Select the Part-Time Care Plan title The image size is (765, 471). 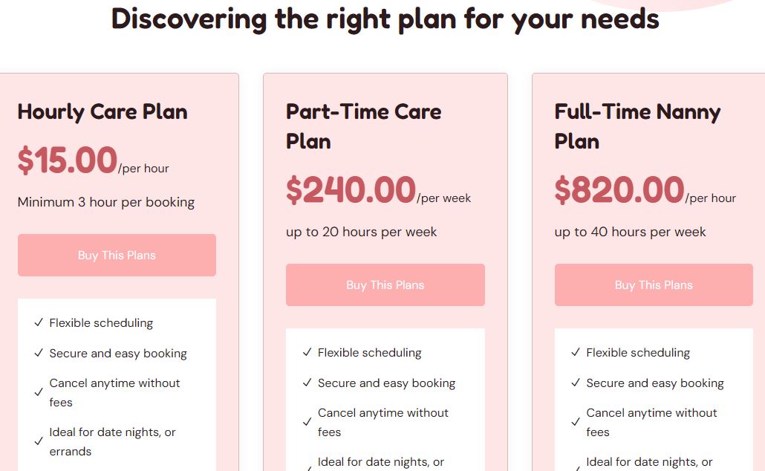point(363,126)
